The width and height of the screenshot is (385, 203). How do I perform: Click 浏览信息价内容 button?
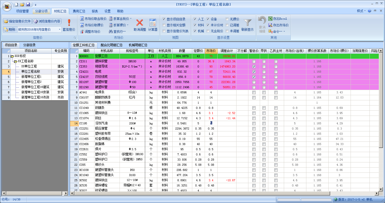47,21
